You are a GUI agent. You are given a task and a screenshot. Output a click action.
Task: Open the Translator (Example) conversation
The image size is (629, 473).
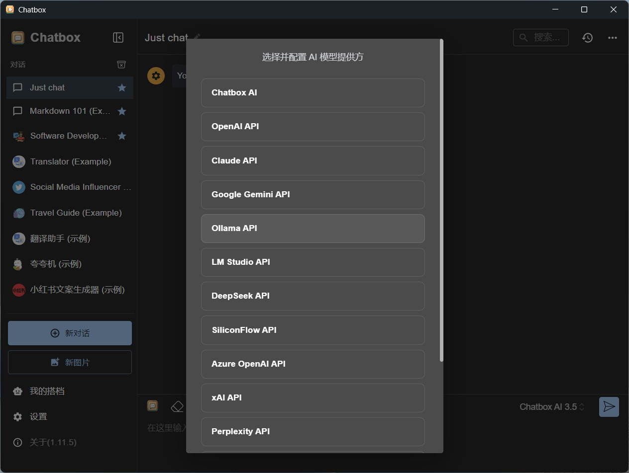point(70,162)
